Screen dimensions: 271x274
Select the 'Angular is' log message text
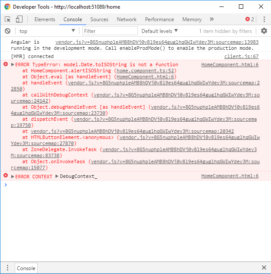[25, 42]
